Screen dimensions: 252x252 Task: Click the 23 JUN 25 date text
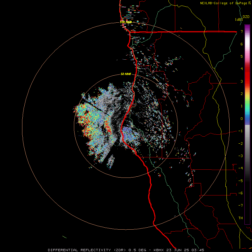tap(178, 250)
